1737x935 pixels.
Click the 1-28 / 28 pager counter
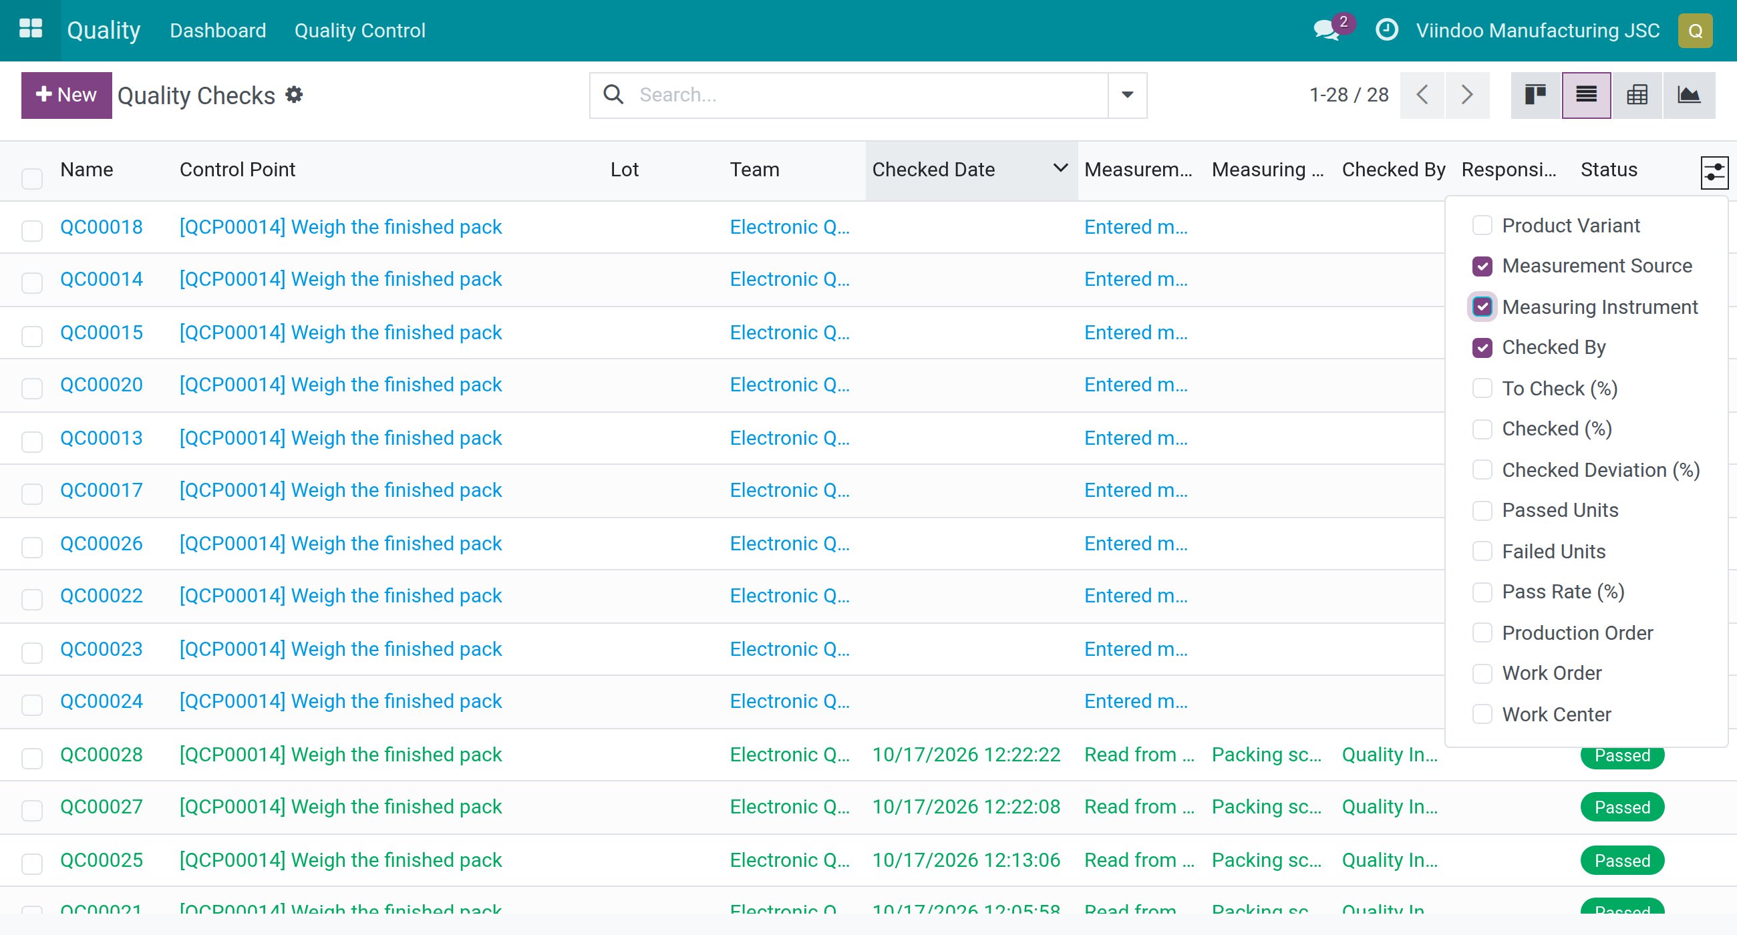tap(1349, 95)
